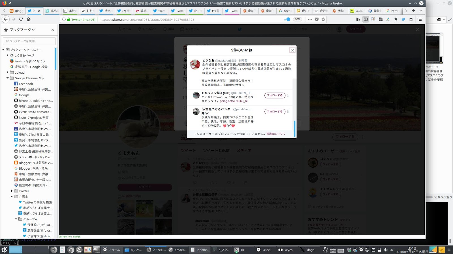Click とりなお's avatar in the dialog

[195, 64]
